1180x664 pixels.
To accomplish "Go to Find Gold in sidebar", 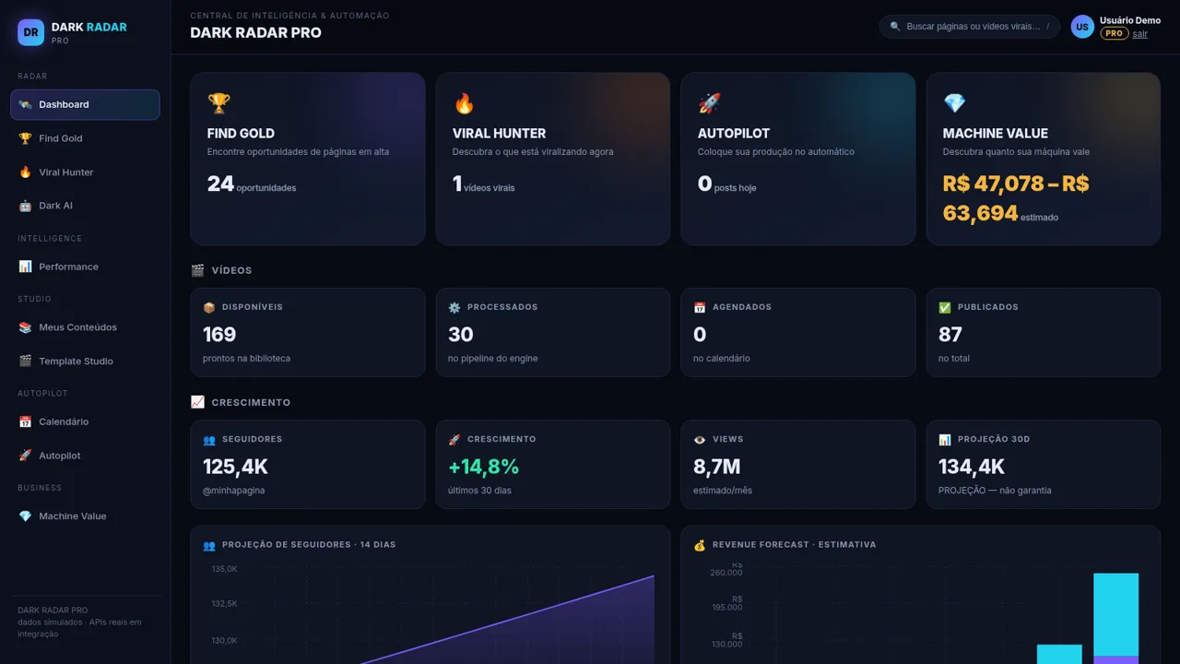I will tap(85, 138).
